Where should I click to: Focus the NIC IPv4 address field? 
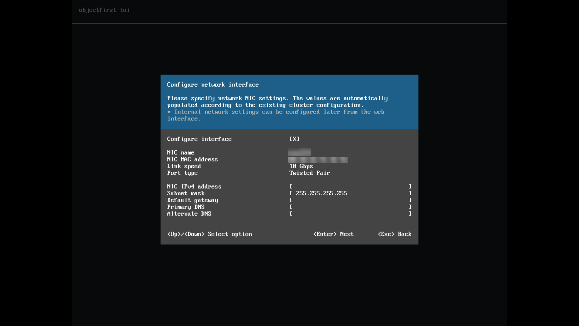point(350,187)
